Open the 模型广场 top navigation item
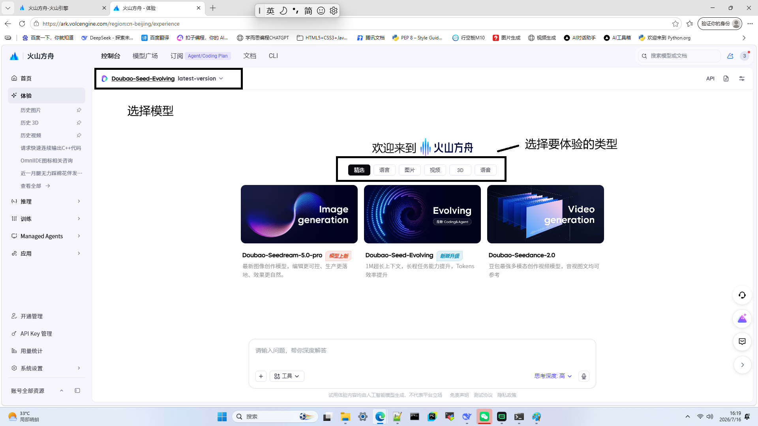 pyautogui.click(x=145, y=56)
